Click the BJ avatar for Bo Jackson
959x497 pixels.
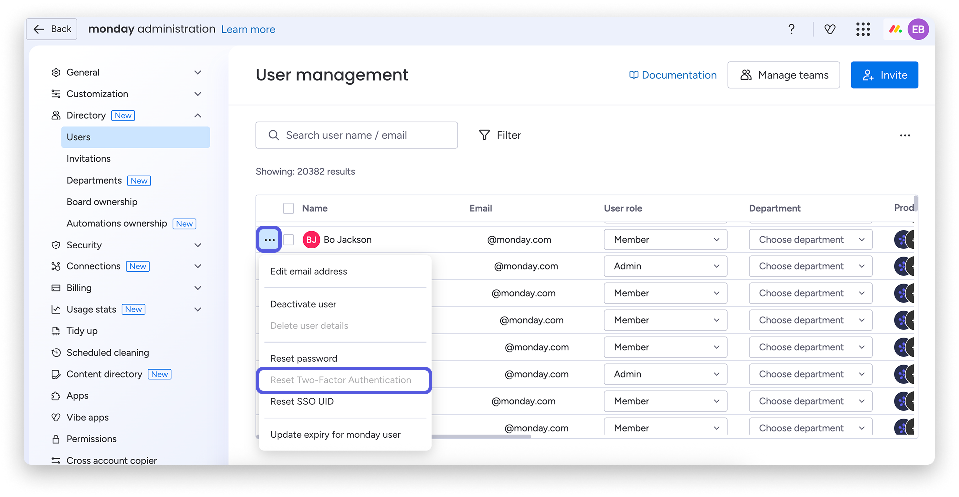311,240
